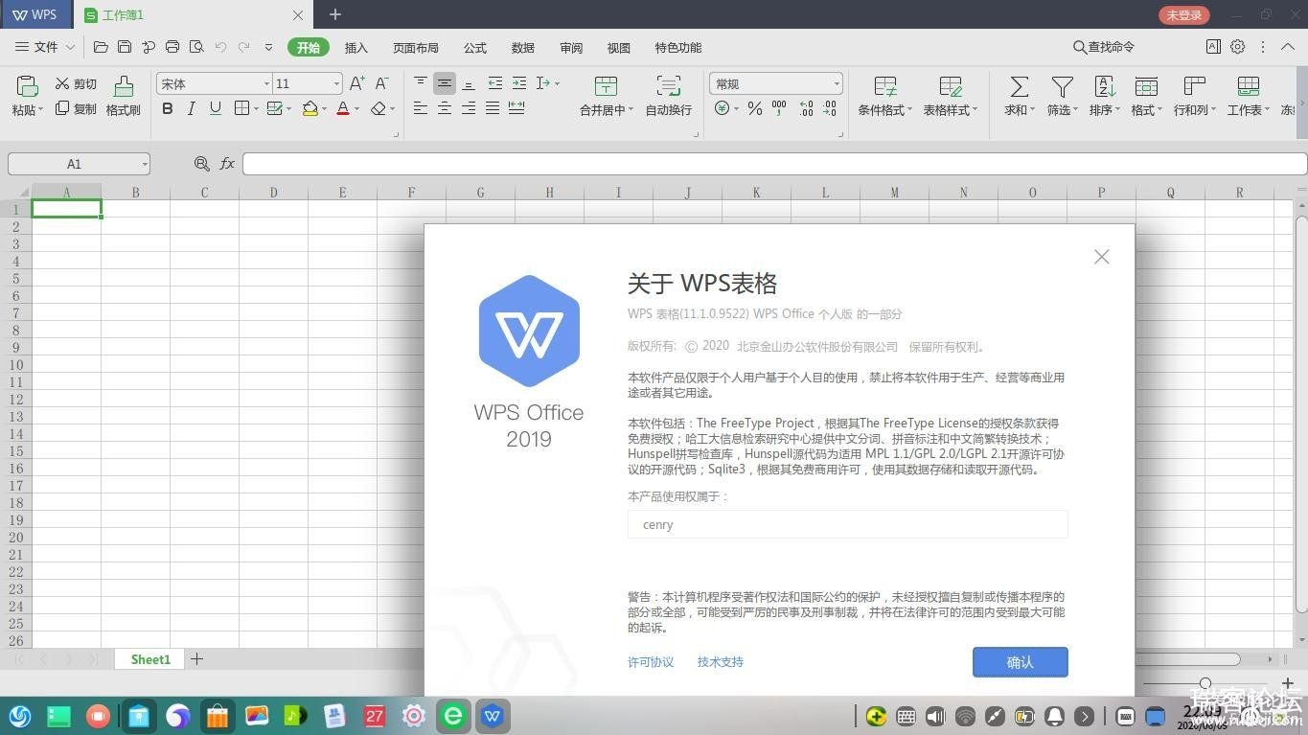
Task: Switch to the View (视图) tab
Action: click(x=619, y=48)
